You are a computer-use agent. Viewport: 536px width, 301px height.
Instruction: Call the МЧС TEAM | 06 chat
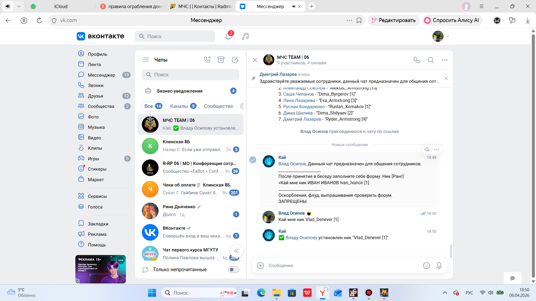417,60
